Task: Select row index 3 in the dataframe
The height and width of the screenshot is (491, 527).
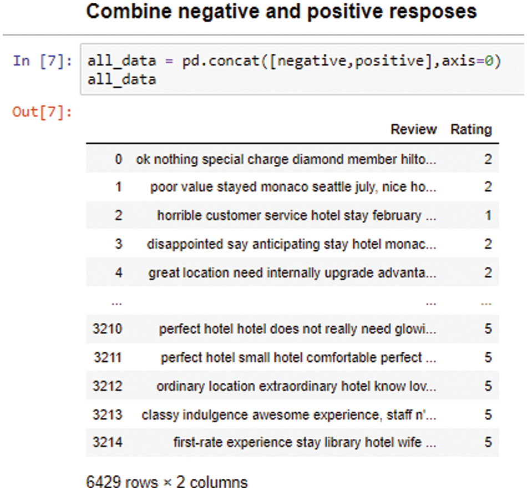Action: [118, 244]
